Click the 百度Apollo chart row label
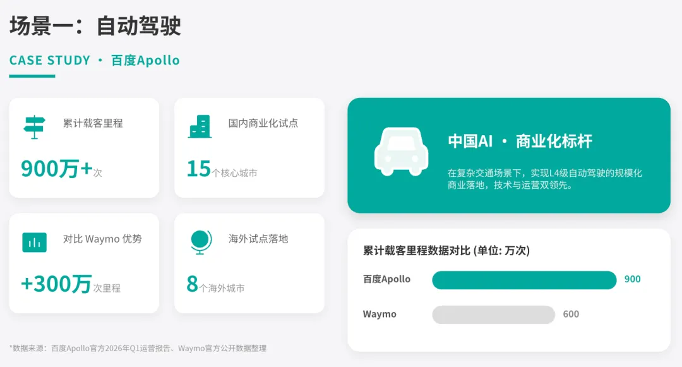 (386, 279)
